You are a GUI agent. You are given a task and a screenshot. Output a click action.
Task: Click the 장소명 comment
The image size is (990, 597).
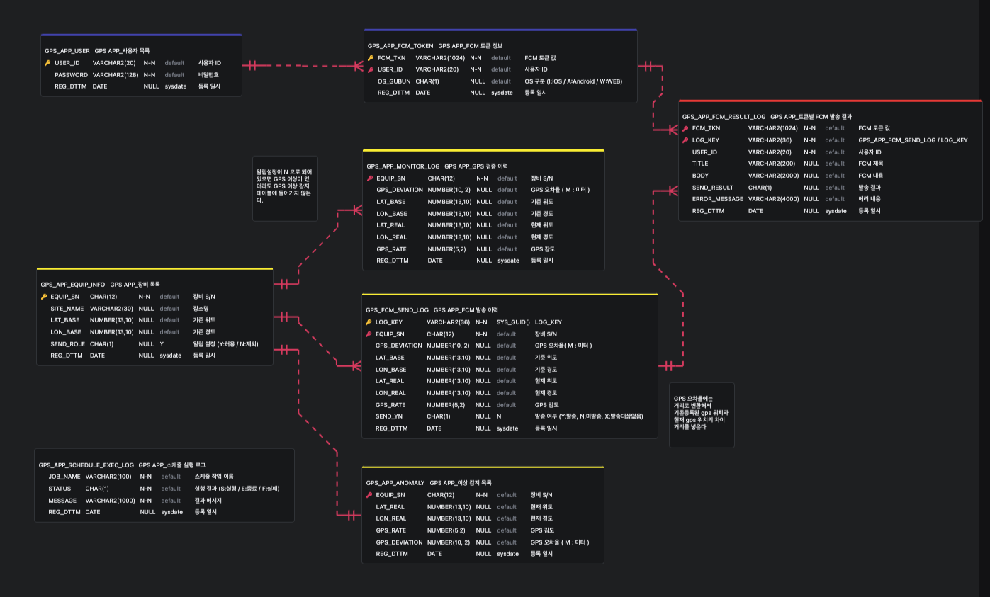pyautogui.click(x=201, y=309)
